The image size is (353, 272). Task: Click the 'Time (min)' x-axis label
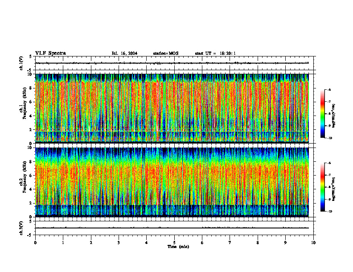pyautogui.click(x=178, y=247)
